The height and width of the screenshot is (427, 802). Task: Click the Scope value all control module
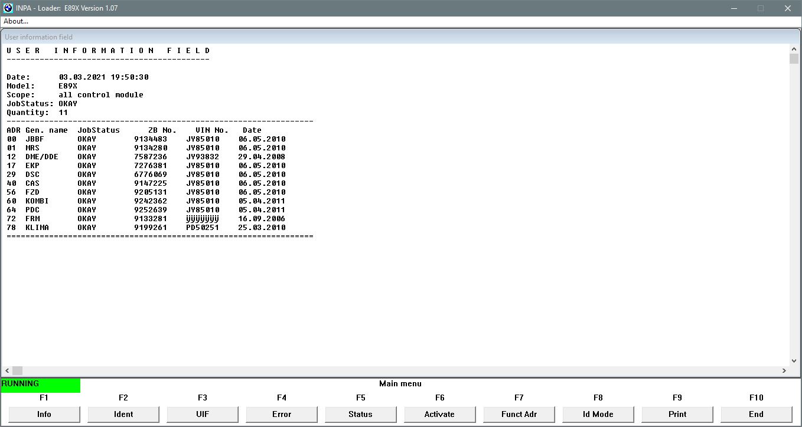(101, 95)
